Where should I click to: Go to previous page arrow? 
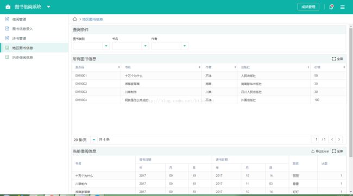(x=332, y=140)
